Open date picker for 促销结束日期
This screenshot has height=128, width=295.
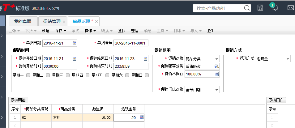click(x=145, y=59)
